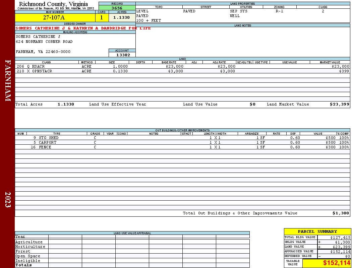Image resolution: width=352 pixels, height=268 pixels.
Task: Click topo value LEVEL
Action: point(142,11)
